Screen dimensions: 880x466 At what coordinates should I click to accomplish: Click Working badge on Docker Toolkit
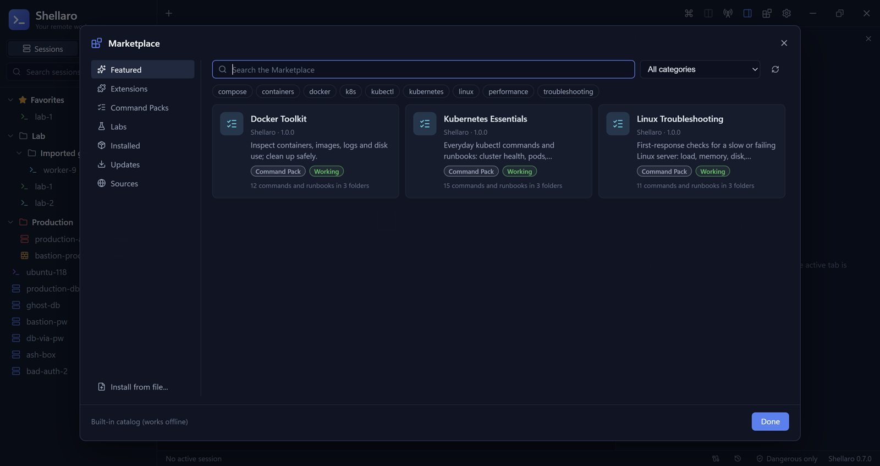coord(326,172)
